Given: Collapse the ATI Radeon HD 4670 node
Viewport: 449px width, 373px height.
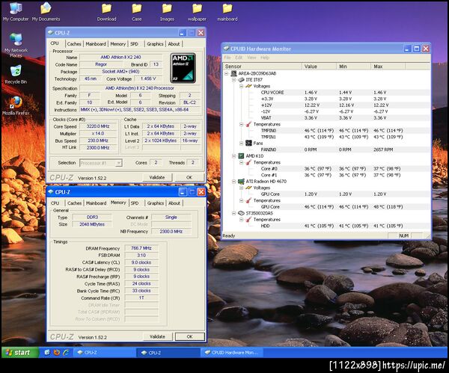Looking at the screenshot, I should click(233, 182).
